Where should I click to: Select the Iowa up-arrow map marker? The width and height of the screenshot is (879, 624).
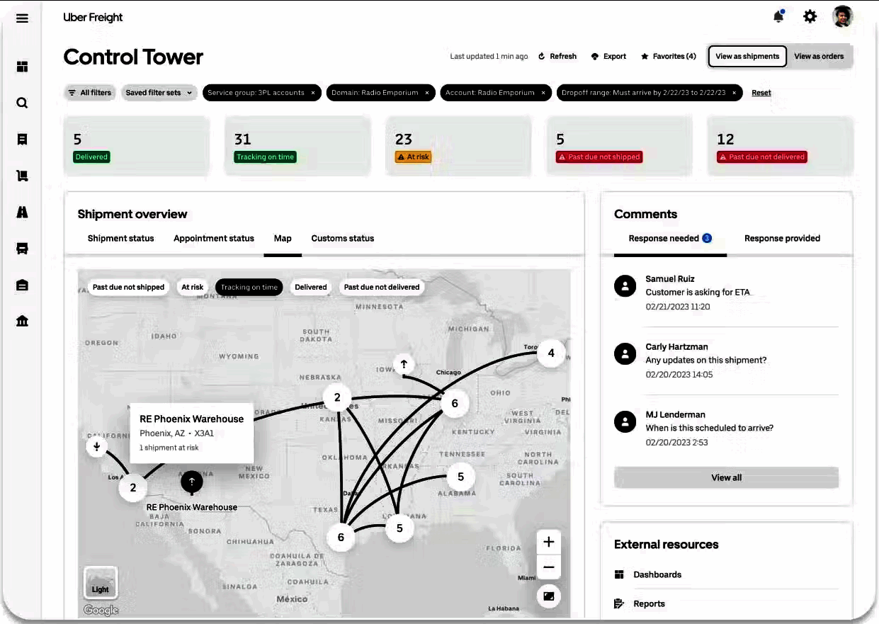[404, 364]
